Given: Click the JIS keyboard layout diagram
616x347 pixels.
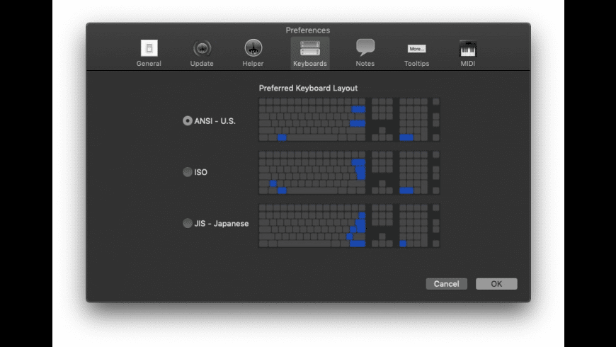Looking at the screenshot, I should (x=349, y=226).
